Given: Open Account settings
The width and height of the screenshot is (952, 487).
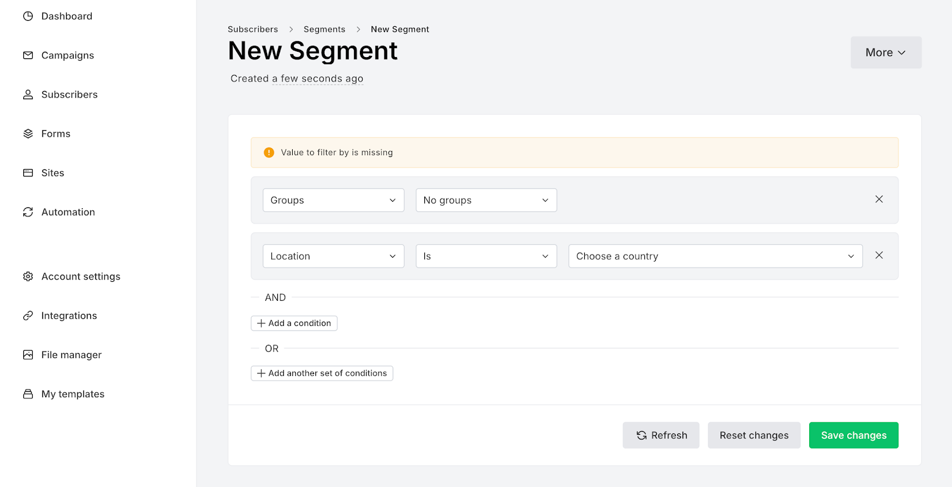Looking at the screenshot, I should tap(81, 277).
